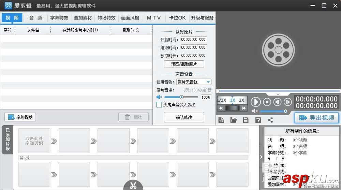Play the video preview
341x190 pixels.
coord(256,102)
